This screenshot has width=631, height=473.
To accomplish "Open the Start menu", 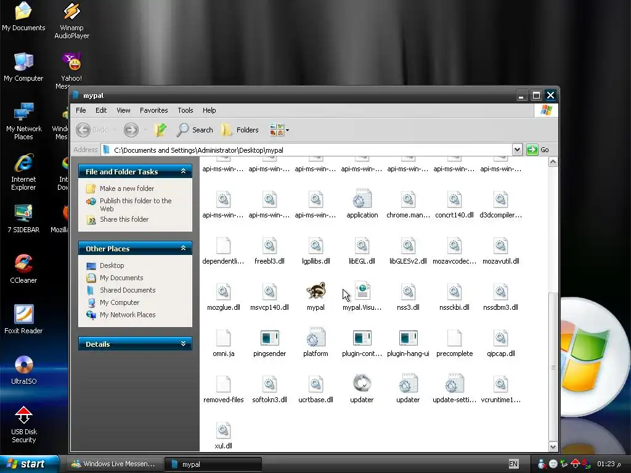I will 29,464.
